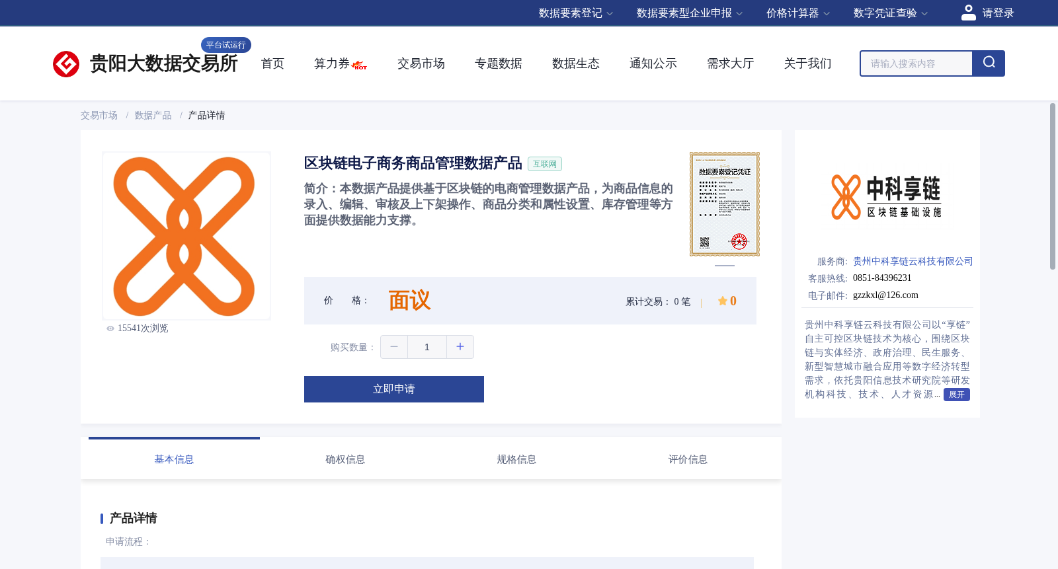Click the 申请流程 label
Screen dimensions: 1058x569
[129, 542]
